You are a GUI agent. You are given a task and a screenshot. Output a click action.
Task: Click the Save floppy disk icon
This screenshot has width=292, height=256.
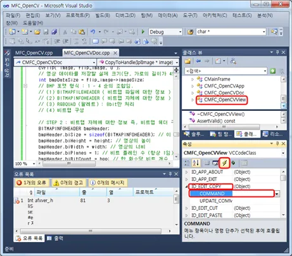46,32
